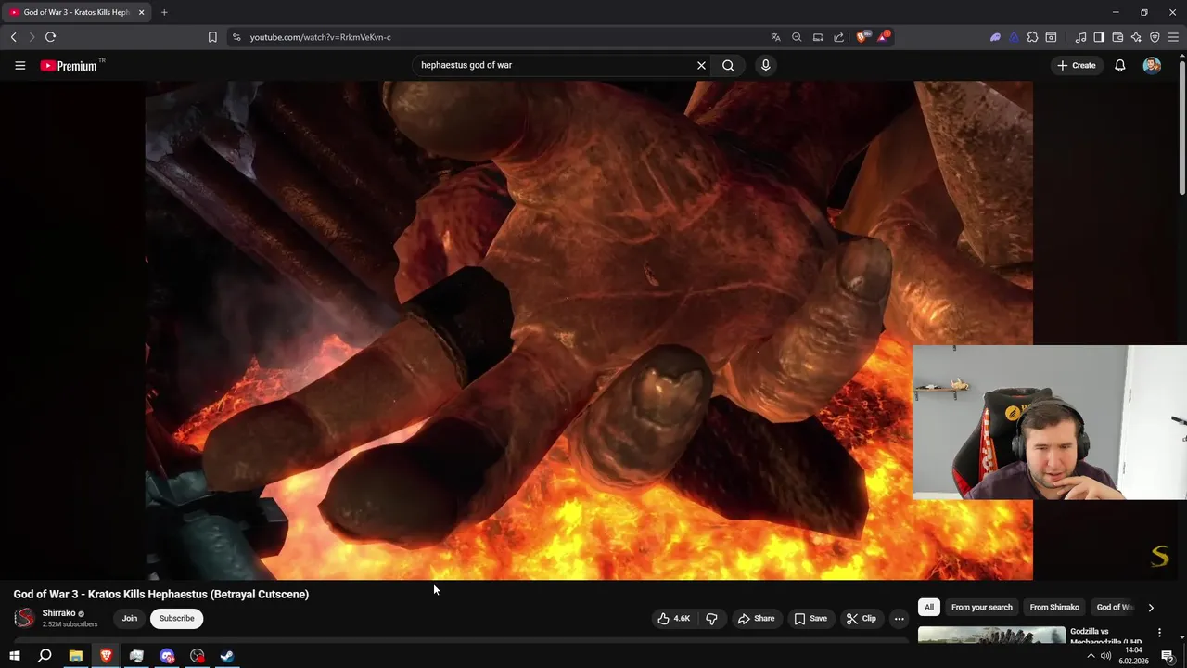1187x668 pixels.
Task: Open a new browser tab
Action: 164,12
